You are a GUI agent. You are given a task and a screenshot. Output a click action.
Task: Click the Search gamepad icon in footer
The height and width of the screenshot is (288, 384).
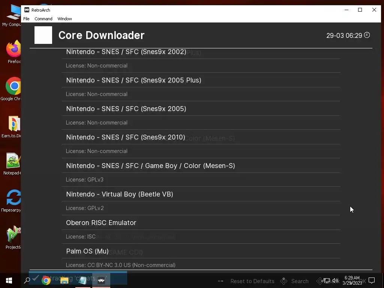coord(283,281)
